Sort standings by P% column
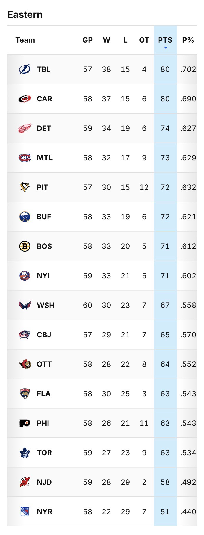The image size is (204, 535). coord(188,40)
